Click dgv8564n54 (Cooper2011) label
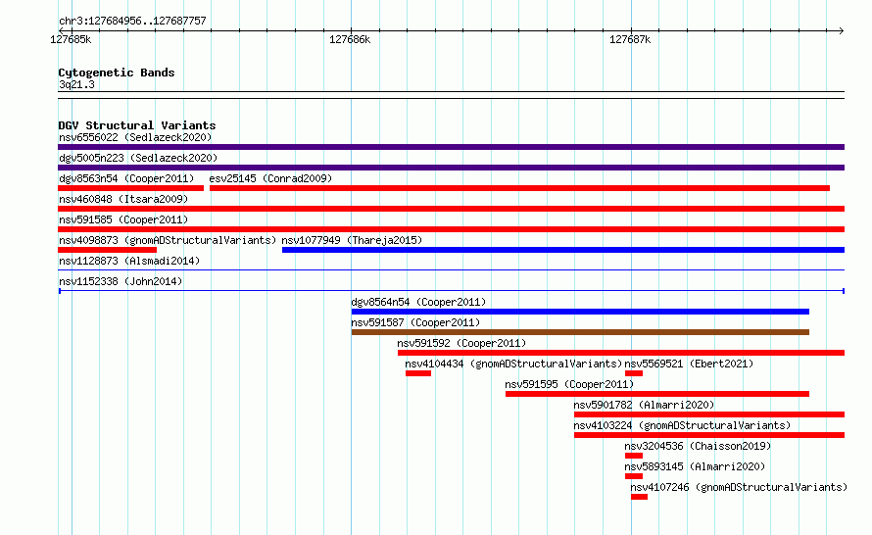Screen dimensions: 872x535 (x=418, y=302)
